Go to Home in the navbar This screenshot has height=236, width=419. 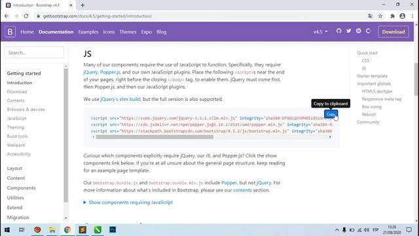tap(27, 31)
